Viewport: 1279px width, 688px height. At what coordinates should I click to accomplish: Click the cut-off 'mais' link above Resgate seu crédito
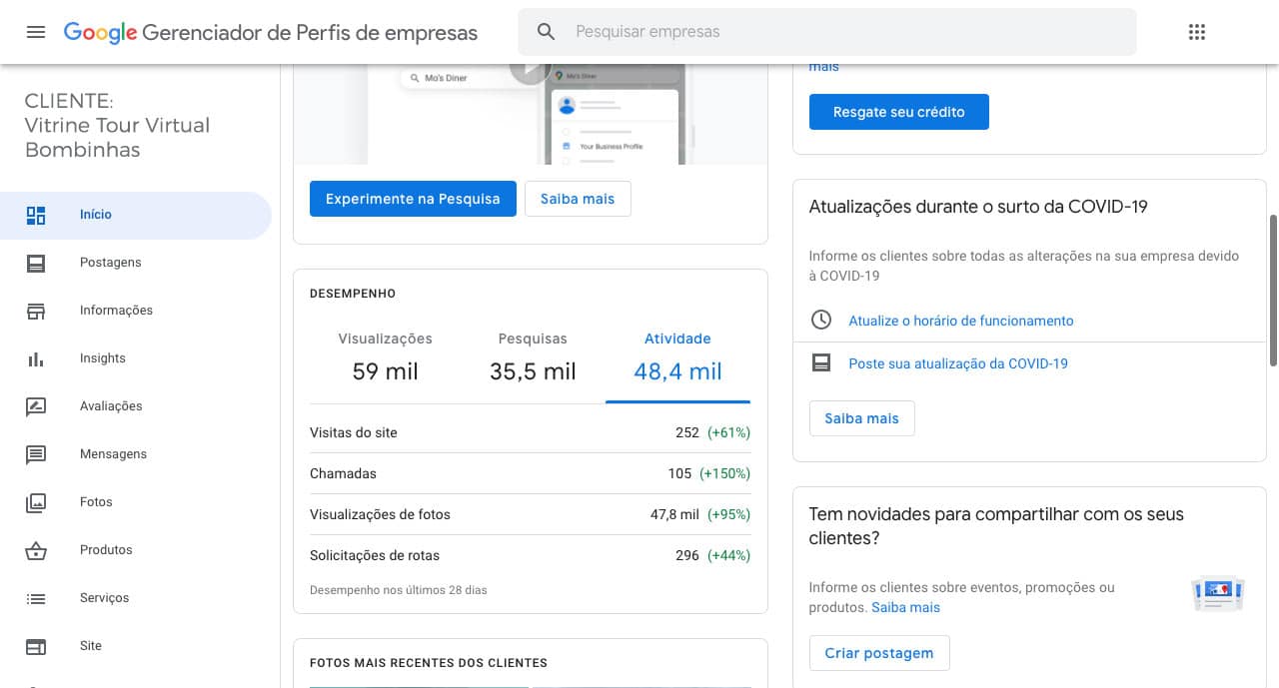coord(824,67)
